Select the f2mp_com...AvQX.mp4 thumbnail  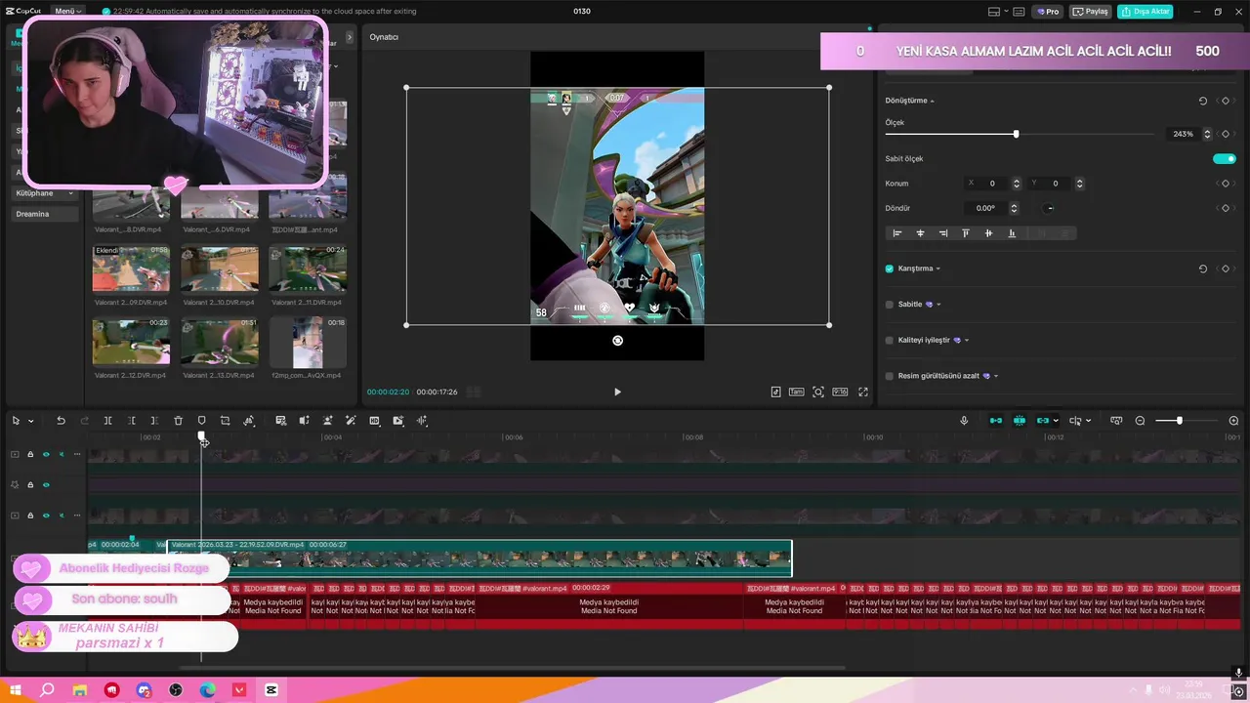(308, 342)
